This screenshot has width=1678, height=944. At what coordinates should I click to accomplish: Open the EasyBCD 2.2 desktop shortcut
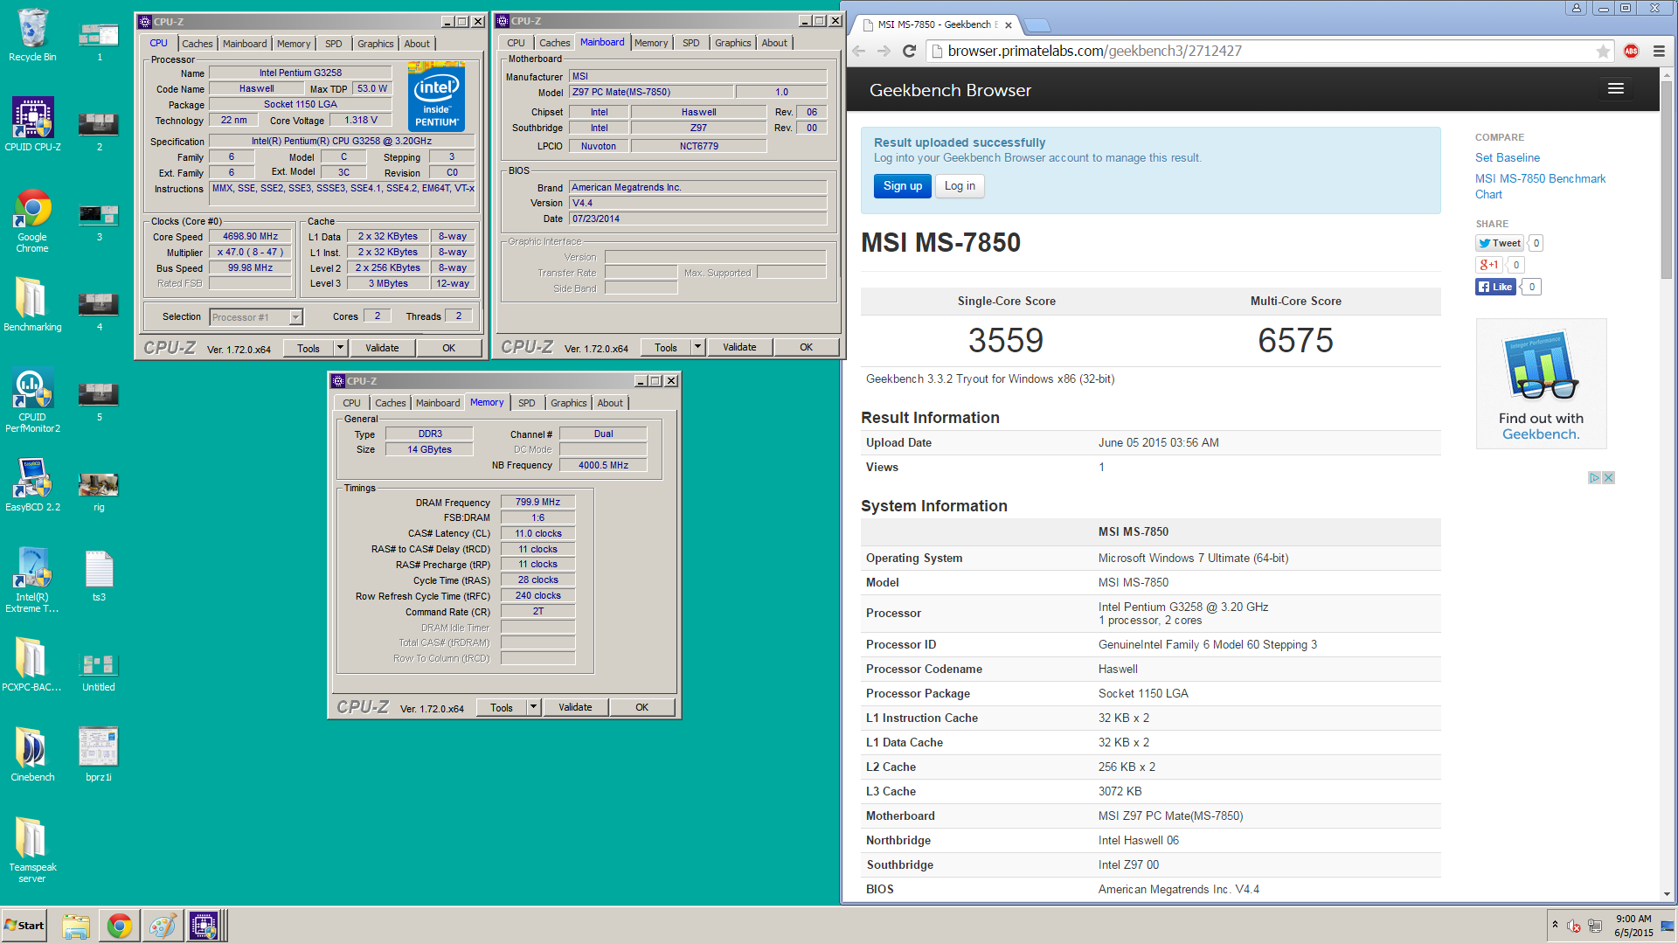point(32,483)
